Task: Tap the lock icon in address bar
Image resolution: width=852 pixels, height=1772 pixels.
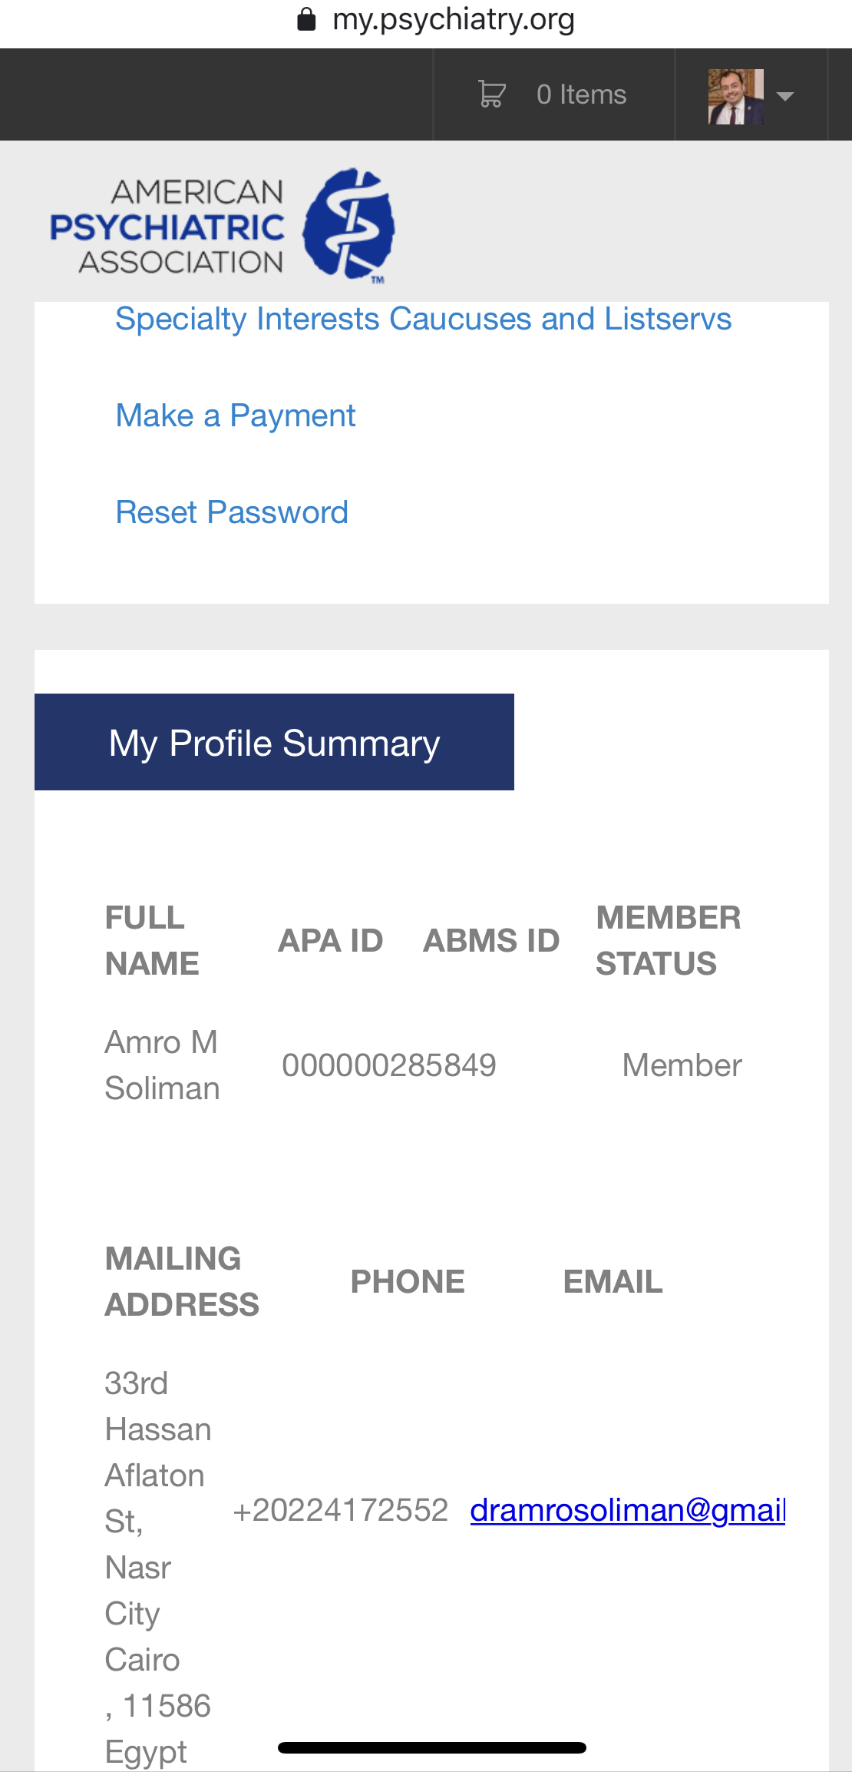Action: pyautogui.click(x=306, y=19)
